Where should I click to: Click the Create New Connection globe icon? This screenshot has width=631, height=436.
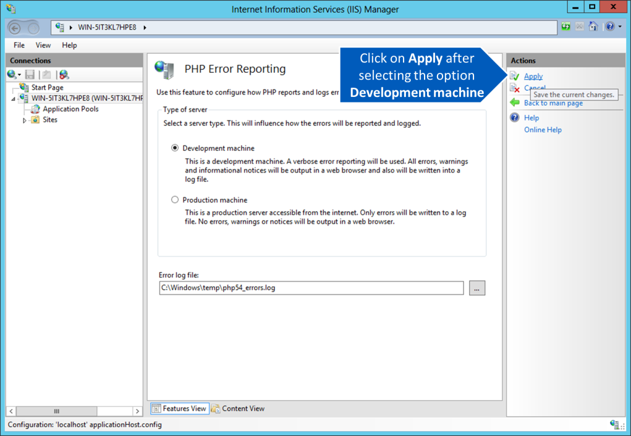[x=11, y=74]
